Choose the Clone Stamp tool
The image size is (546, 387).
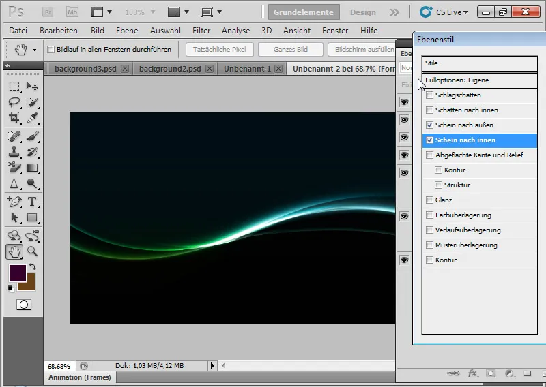tap(14, 152)
